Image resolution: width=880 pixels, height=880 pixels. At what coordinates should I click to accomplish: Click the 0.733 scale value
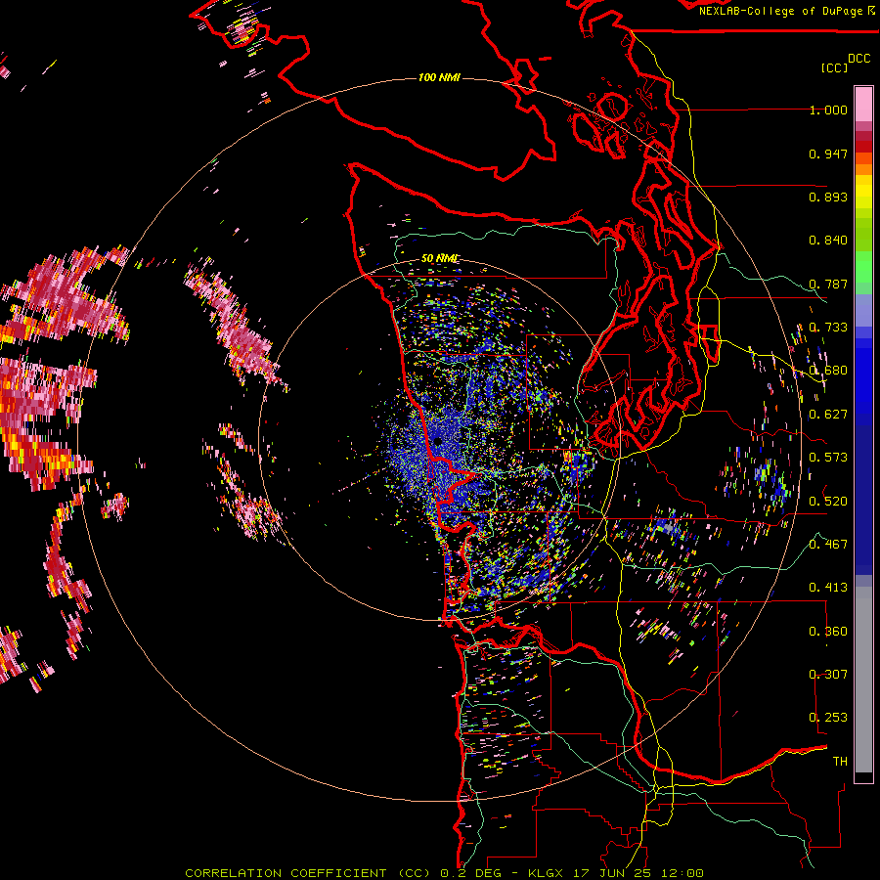coord(828,328)
